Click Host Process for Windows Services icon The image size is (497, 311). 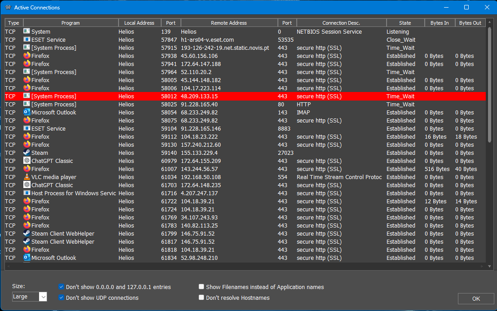click(x=26, y=193)
